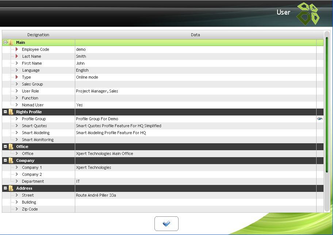The image size is (333, 235).
Task: Click the Data column header
Action: tap(195, 35)
